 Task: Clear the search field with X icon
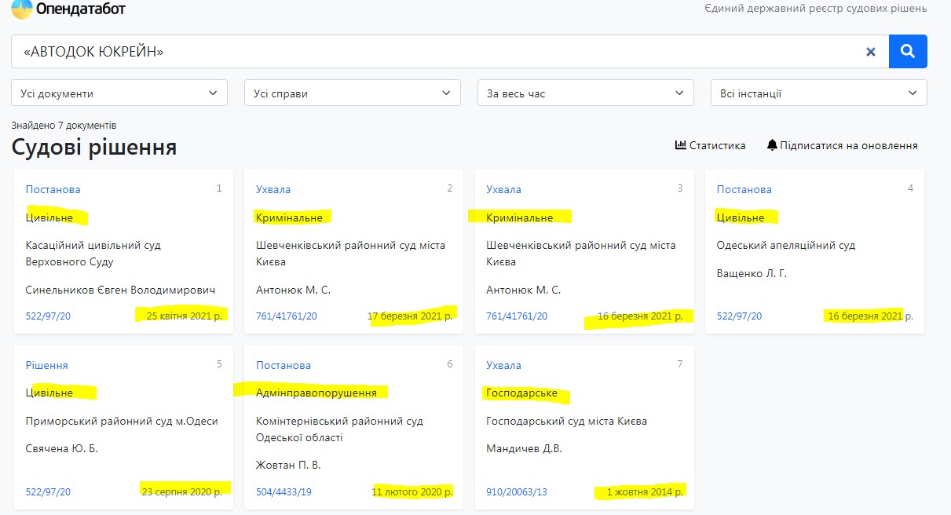click(870, 52)
